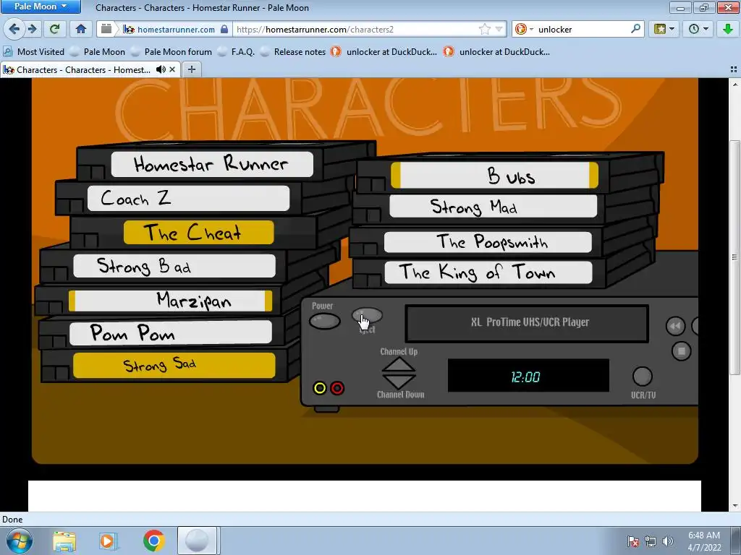Go back with the browser Back arrow

14,29
